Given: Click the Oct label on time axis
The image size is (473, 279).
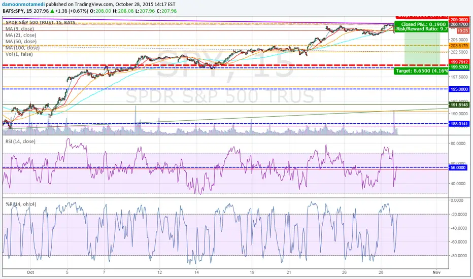Looking at the screenshot, I should click(x=30, y=272).
